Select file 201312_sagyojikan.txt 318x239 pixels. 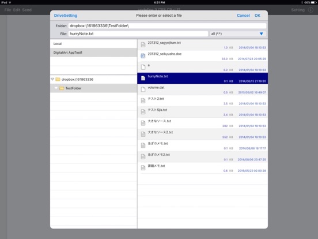202,45
